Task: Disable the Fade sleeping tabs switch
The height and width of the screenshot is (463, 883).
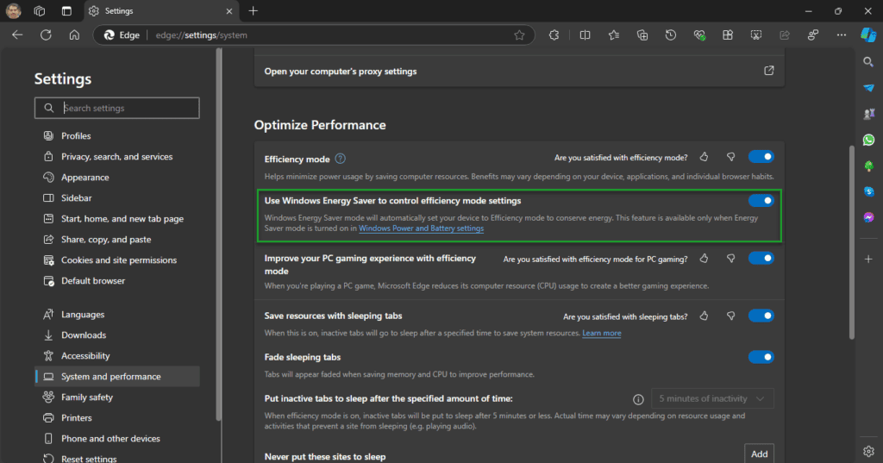Action: coord(761,357)
